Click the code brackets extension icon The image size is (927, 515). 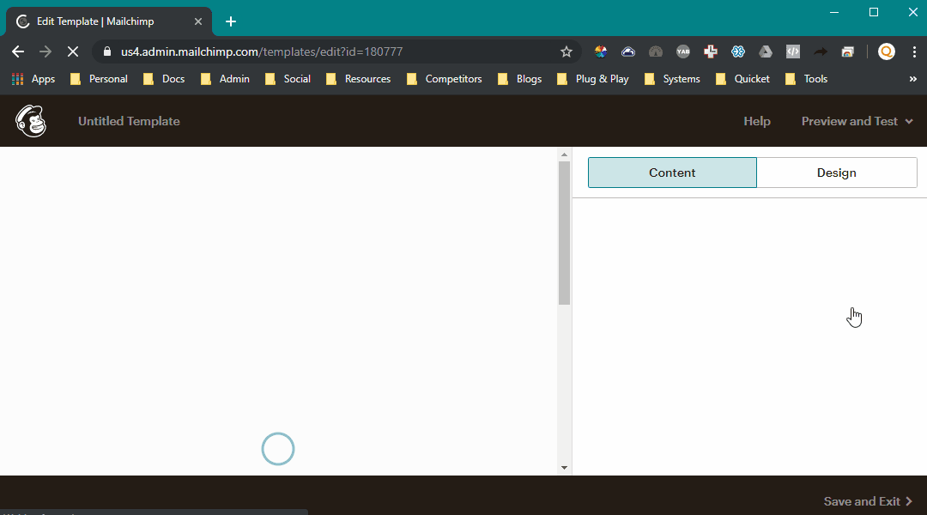click(x=793, y=52)
